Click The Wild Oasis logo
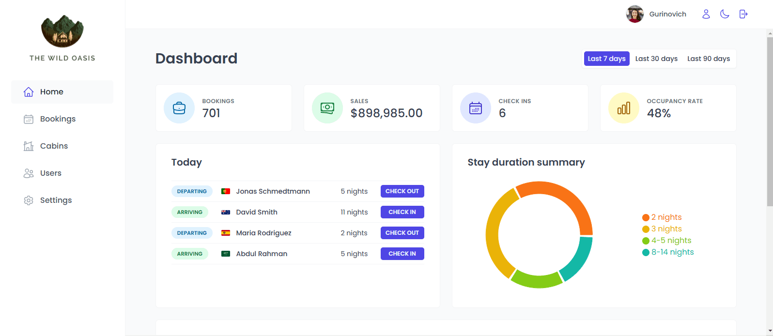The height and width of the screenshot is (336, 773). pos(62,32)
